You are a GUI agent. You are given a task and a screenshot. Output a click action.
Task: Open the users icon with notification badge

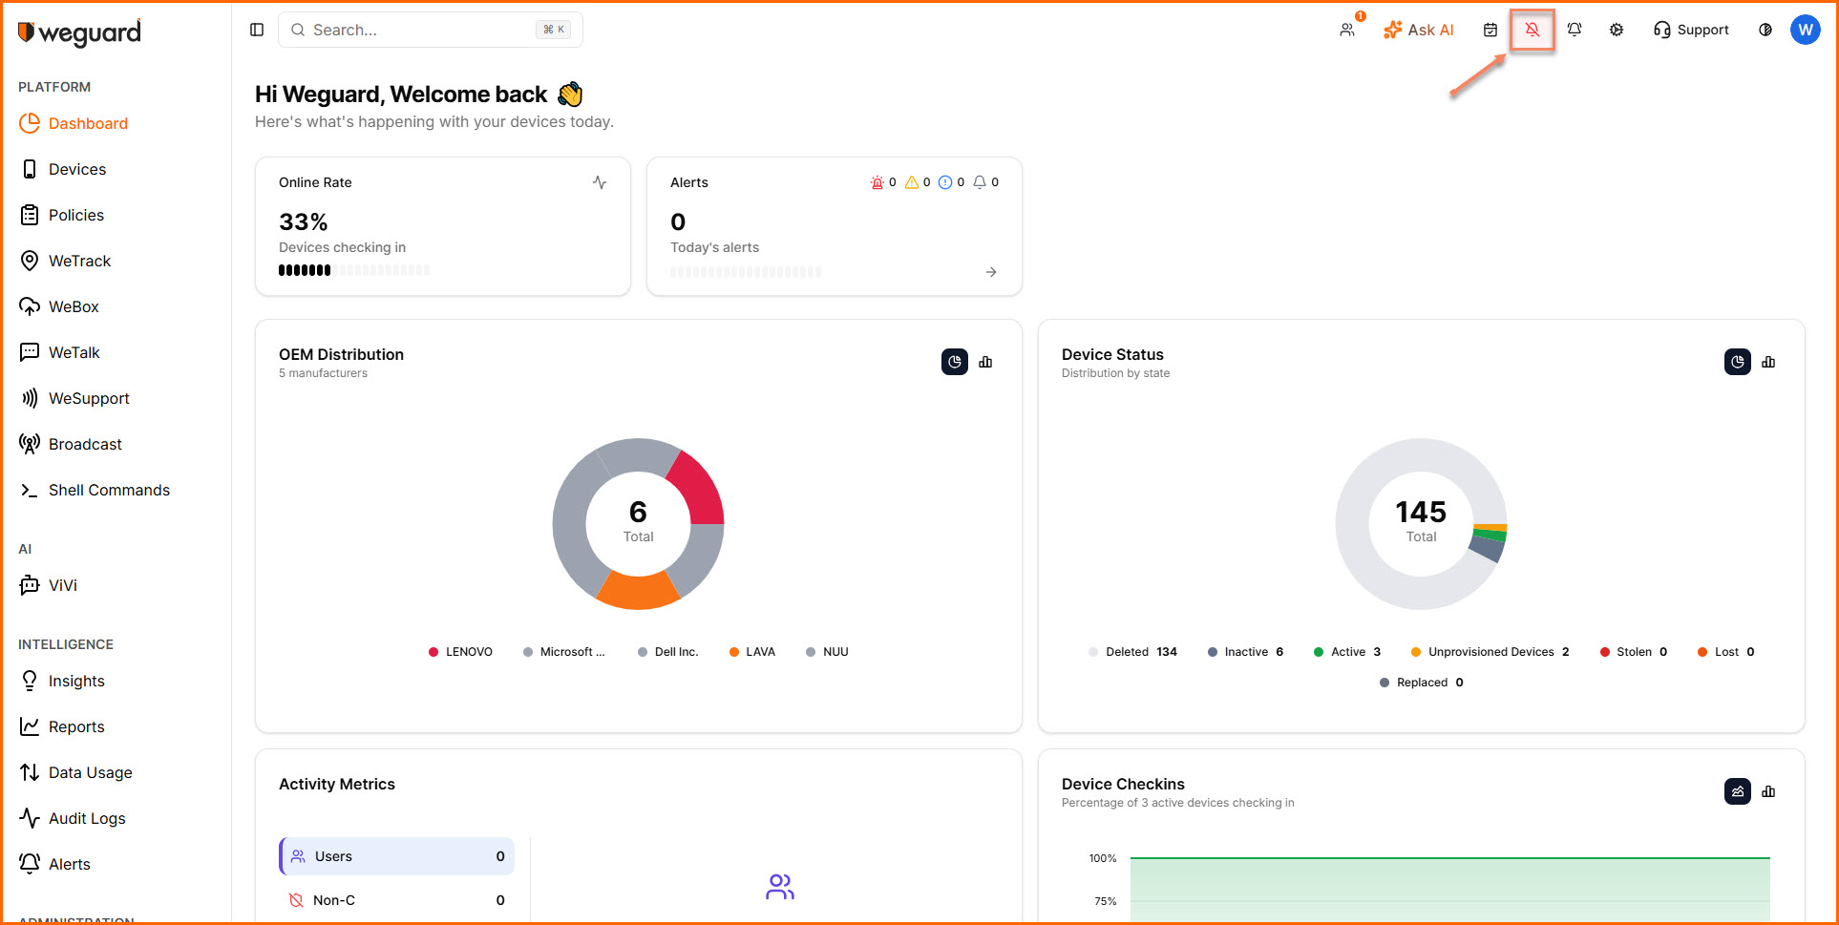1347,30
